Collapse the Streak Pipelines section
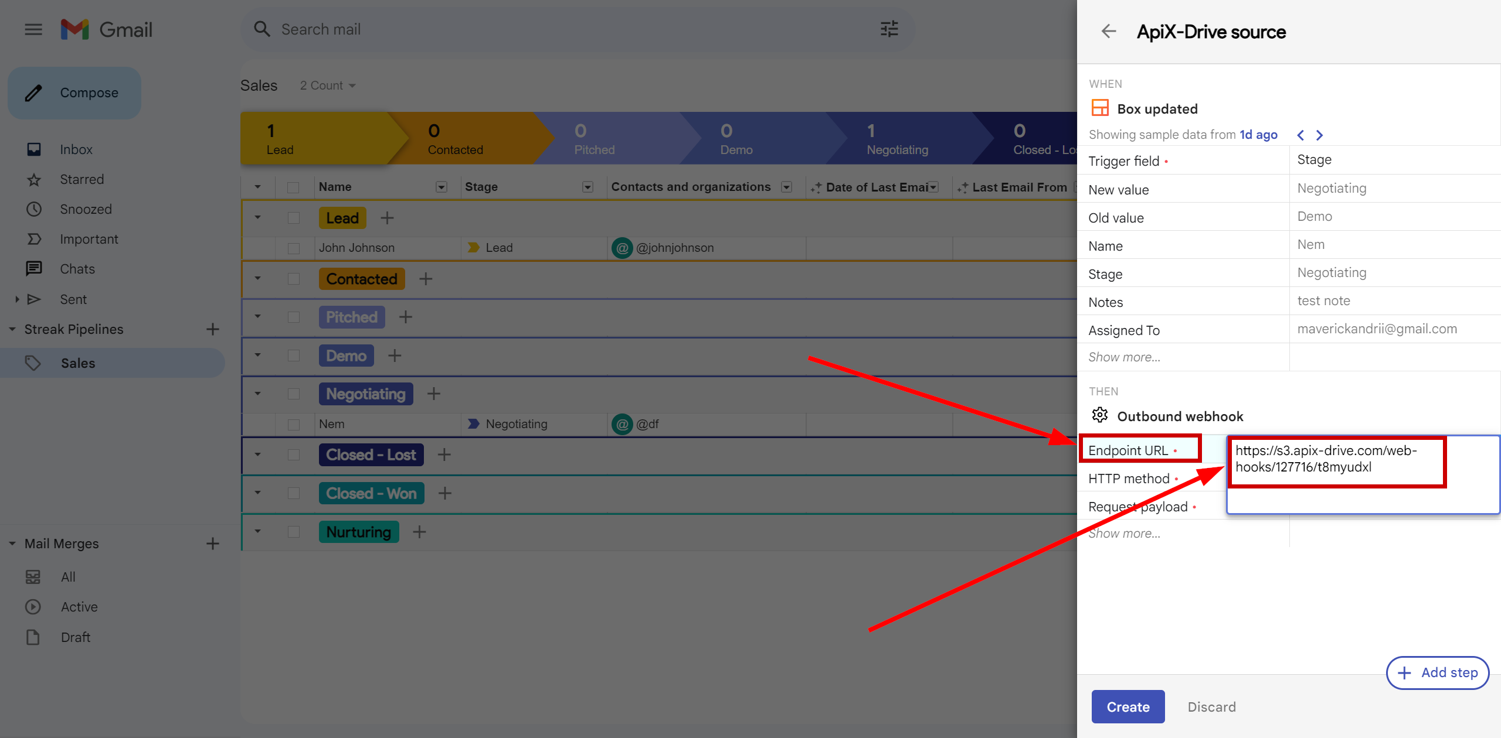This screenshot has width=1501, height=738. (12, 329)
